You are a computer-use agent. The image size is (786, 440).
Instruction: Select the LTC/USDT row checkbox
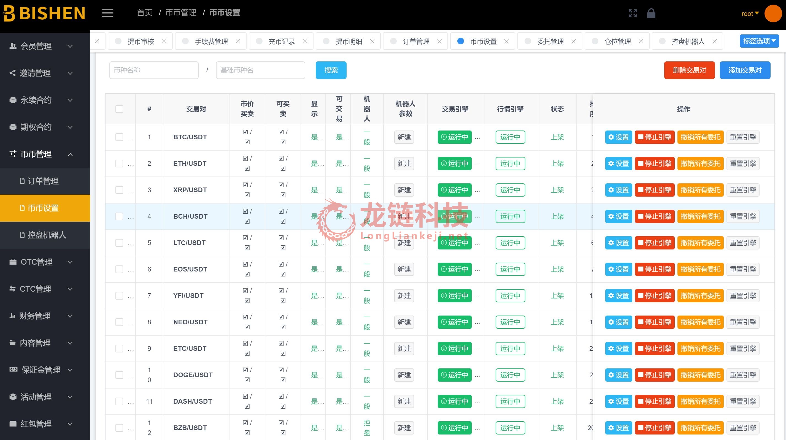point(119,243)
